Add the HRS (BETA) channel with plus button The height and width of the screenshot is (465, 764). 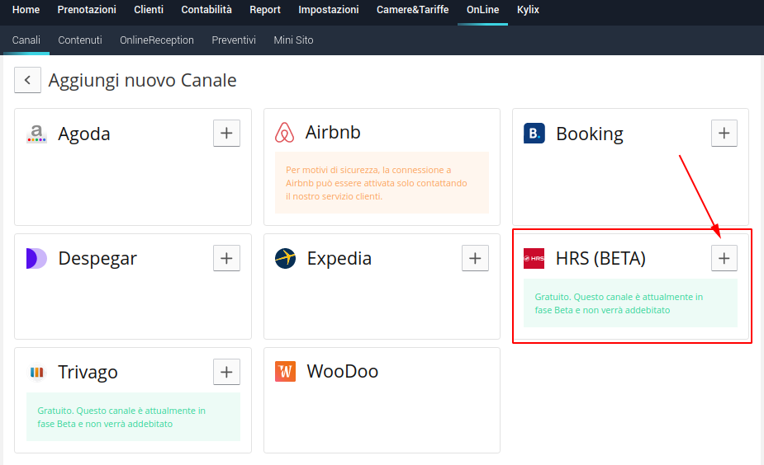coord(724,258)
